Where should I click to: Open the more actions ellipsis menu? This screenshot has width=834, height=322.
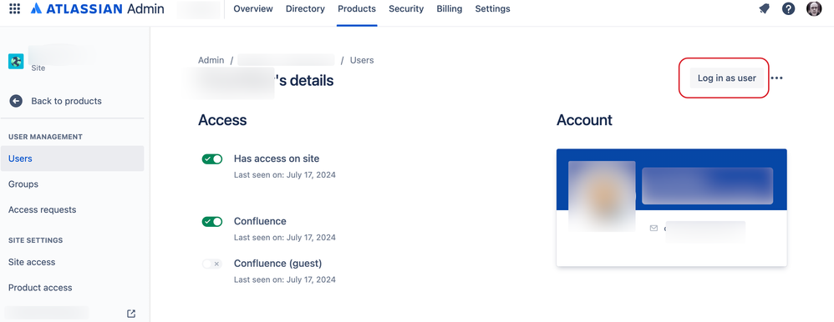(x=777, y=78)
